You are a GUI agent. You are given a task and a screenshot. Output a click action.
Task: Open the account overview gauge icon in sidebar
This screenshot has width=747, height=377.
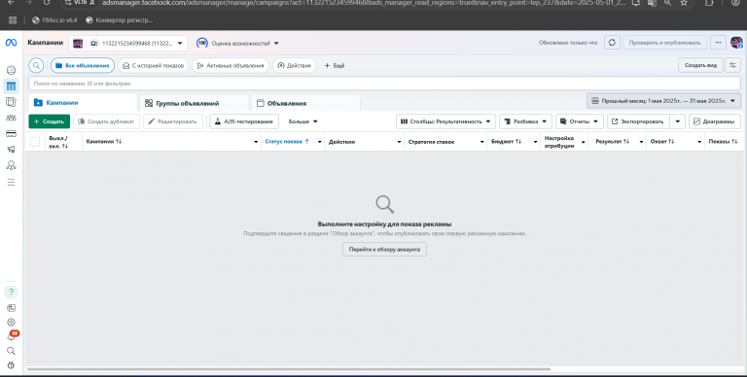[11, 71]
